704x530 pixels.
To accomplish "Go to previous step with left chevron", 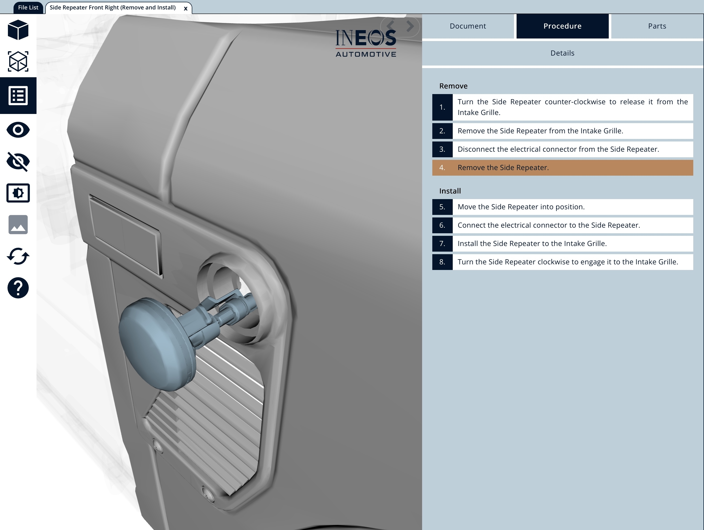I will tap(391, 26).
